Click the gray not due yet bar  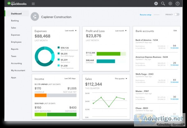62,95
